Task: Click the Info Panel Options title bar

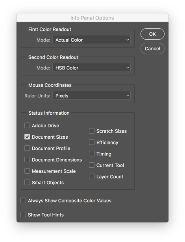Action: (92, 18)
